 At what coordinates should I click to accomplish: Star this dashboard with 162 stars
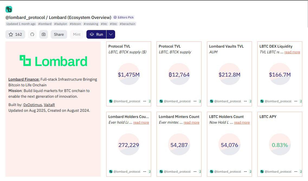pyautogui.click(x=15, y=34)
